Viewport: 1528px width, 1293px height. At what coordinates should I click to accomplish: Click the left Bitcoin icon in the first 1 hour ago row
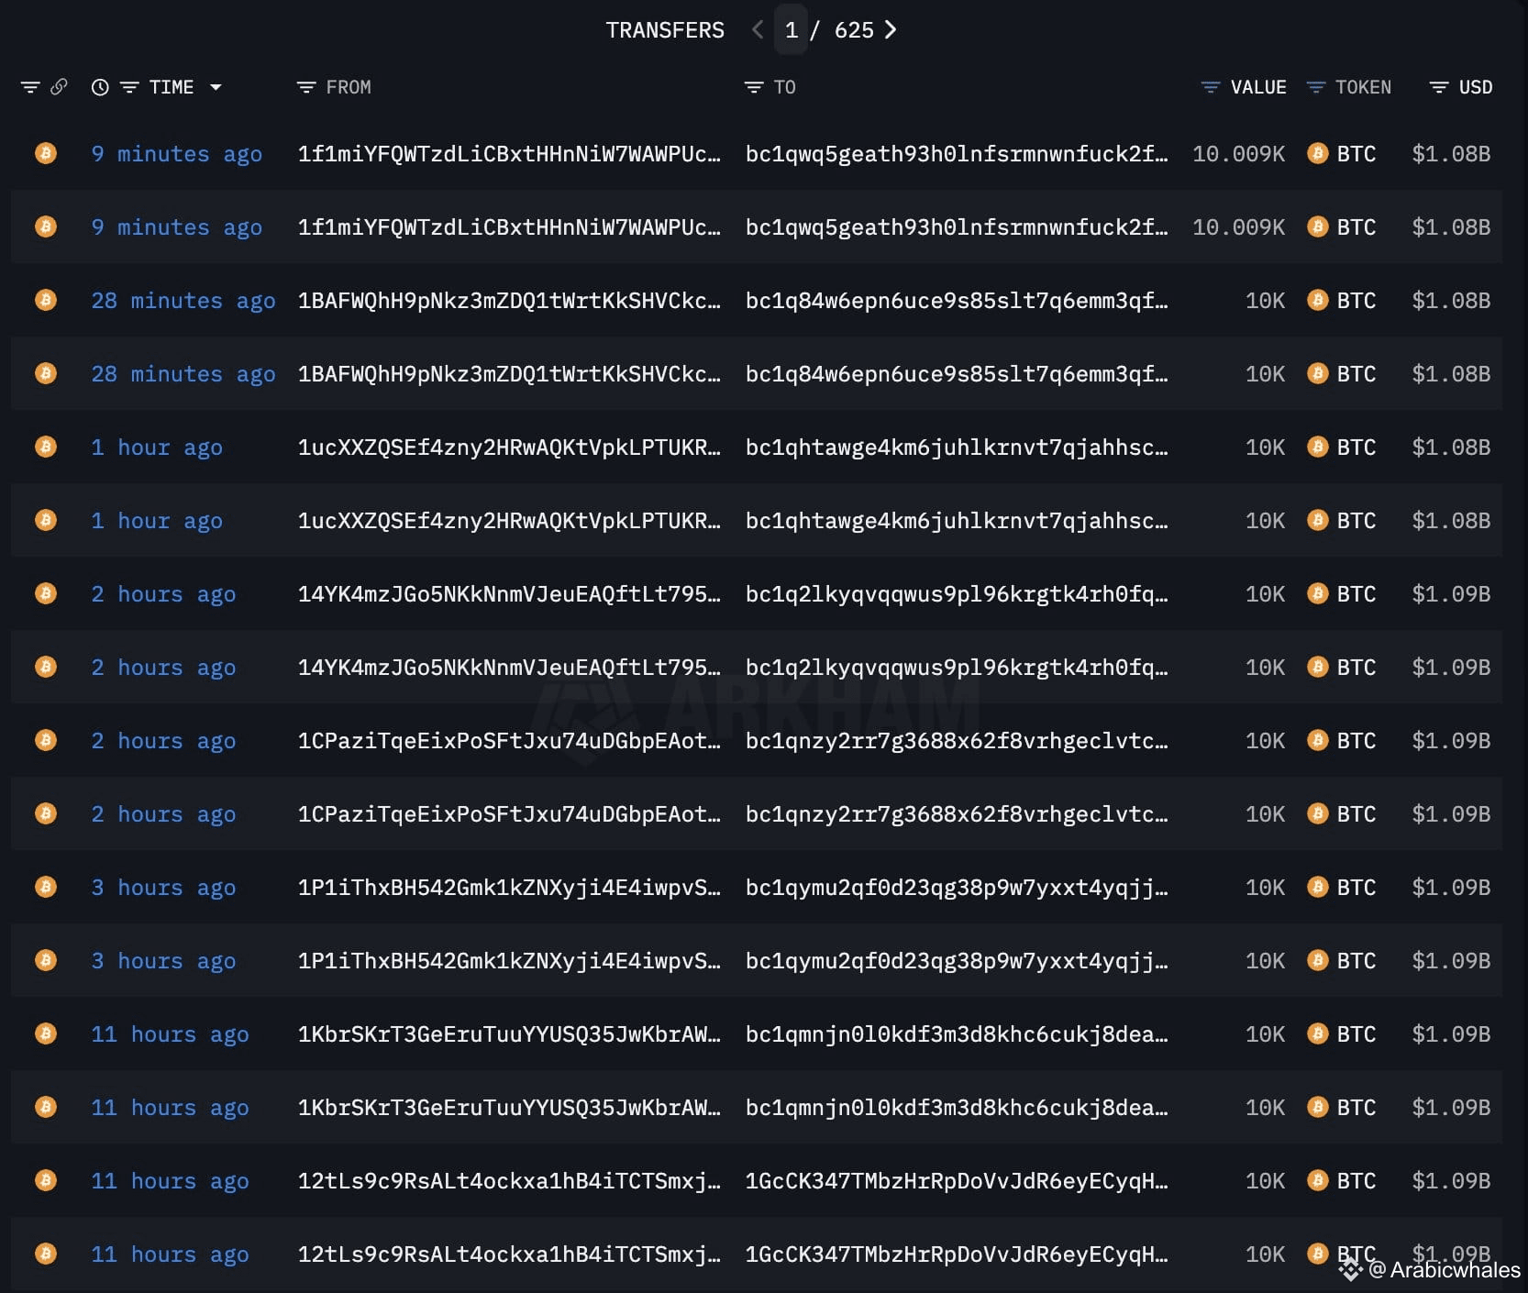[x=46, y=447]
